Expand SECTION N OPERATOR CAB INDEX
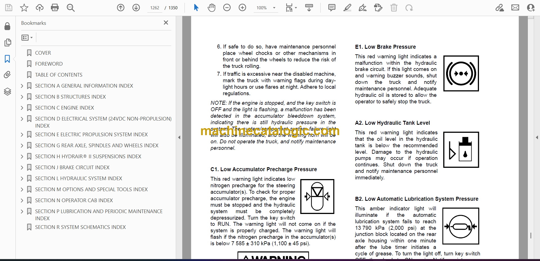This screenshot has height=261, width=540. point(22,200)
